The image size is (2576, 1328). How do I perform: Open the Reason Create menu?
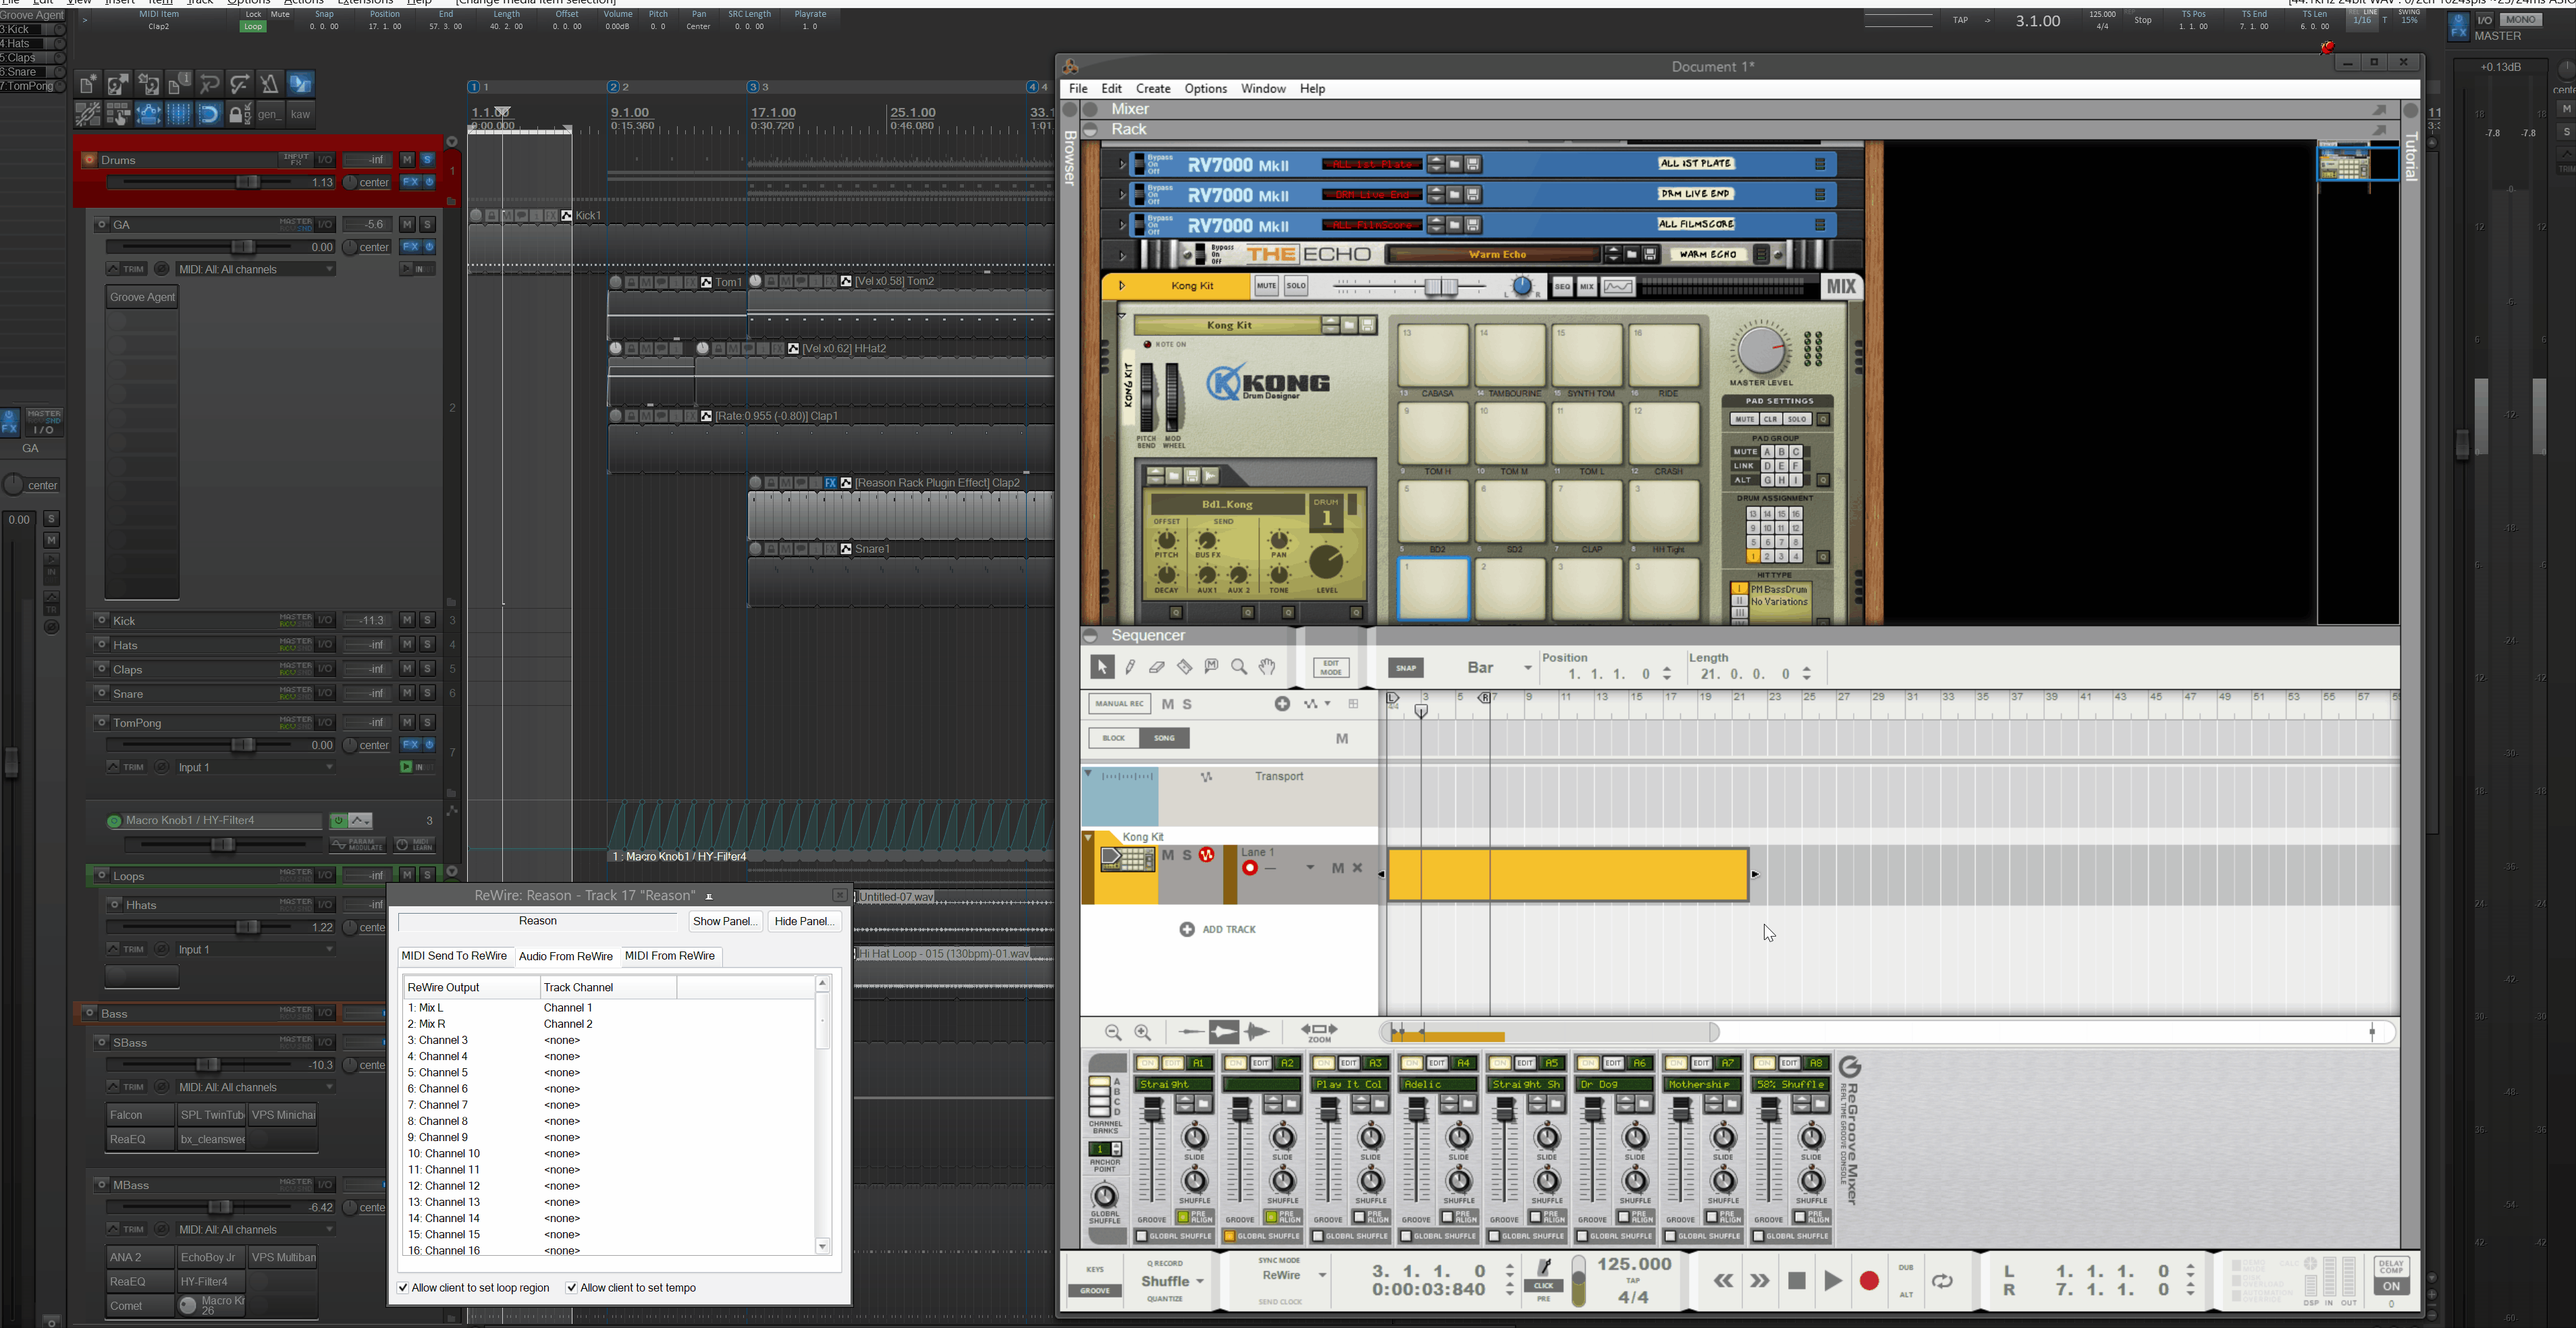click(1153, 89)
